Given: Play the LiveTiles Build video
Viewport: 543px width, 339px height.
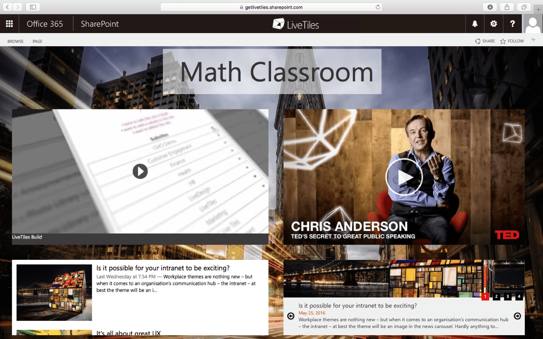Looking at the screenshot, I should click(140, 171).
